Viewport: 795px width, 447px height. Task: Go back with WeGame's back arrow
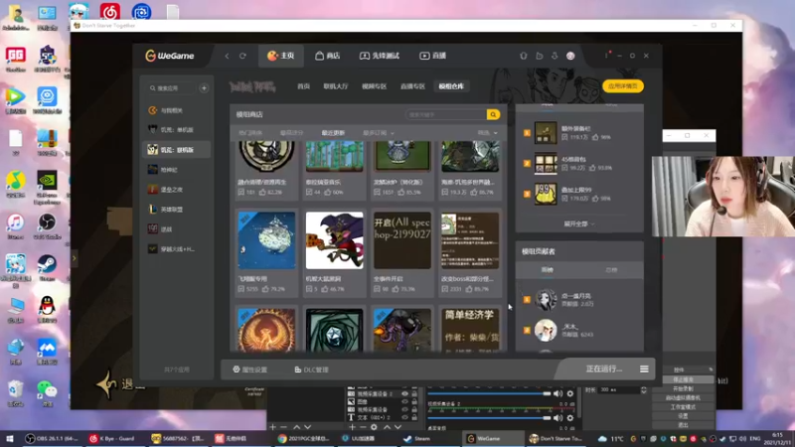click(x=227, y=56)
